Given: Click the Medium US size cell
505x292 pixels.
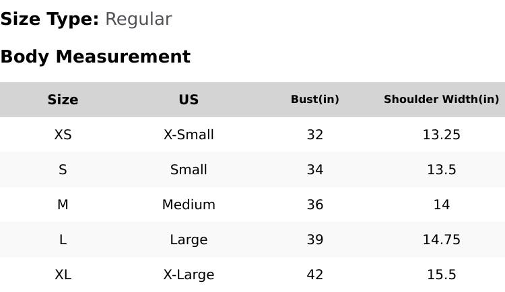Looking at the screenshot, I should (x=189, y=205).
